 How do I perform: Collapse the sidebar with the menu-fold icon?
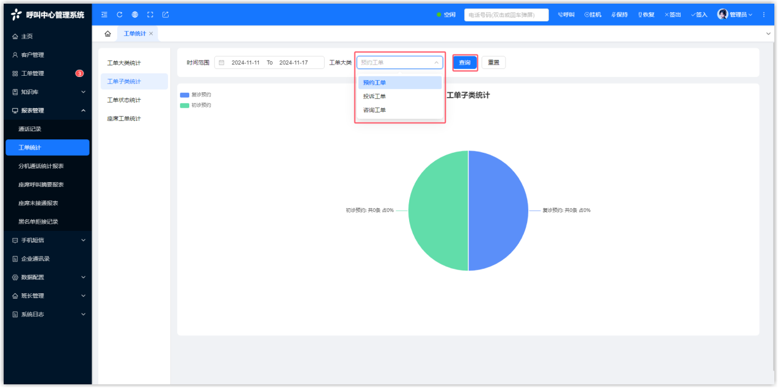click(x=104, y=15)
